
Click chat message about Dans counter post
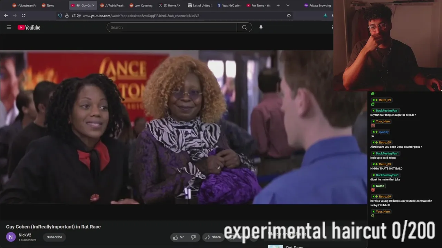(396, 147)
